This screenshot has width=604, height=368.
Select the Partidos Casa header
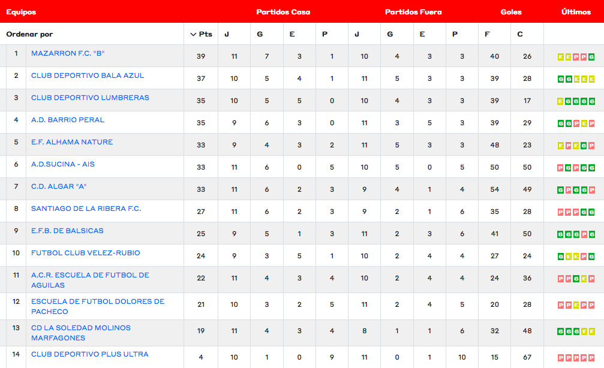click(x=283, y=12)
